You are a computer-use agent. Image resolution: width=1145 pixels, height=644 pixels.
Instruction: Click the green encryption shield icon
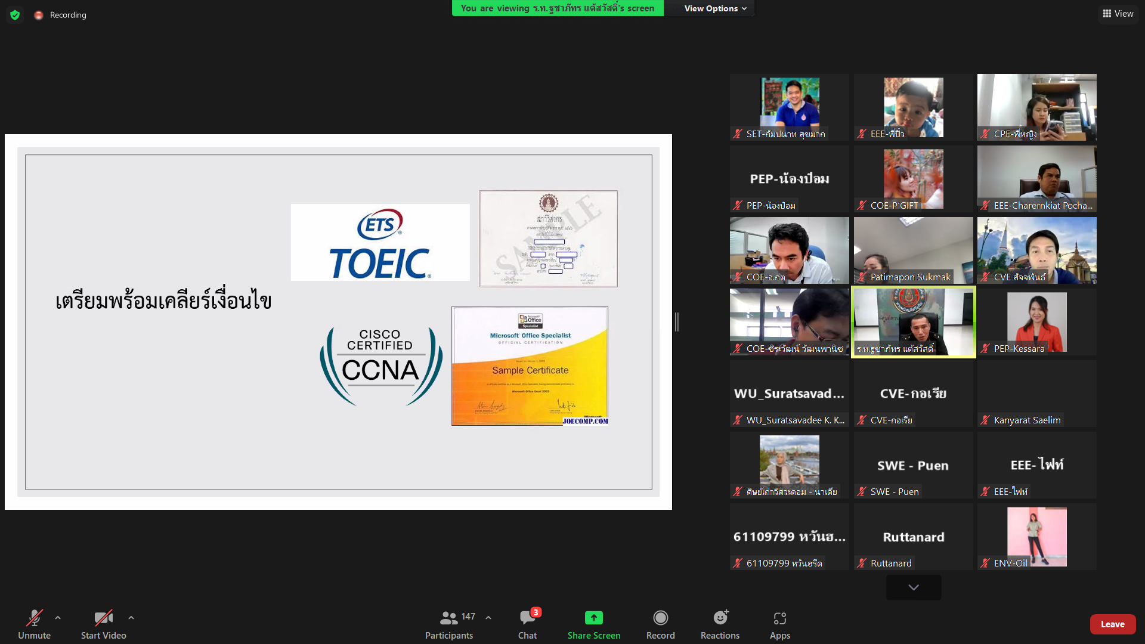pos(15,15)
